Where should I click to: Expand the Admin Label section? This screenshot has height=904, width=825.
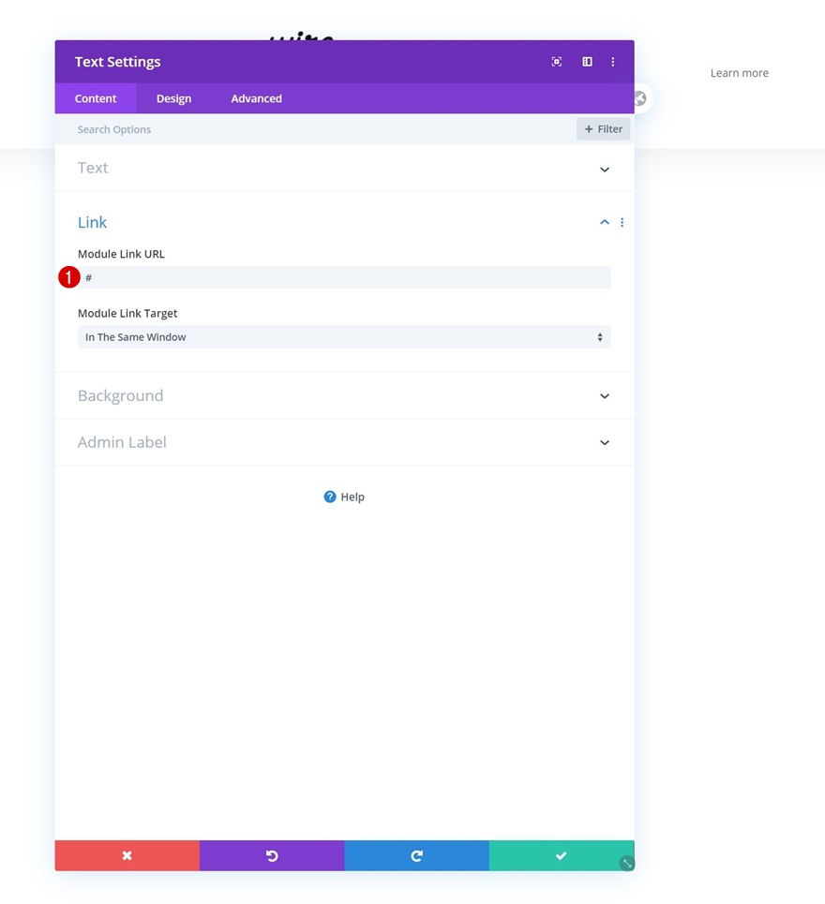344,442
